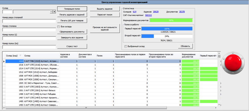Enable the Все склады checkbox
Image resolution: width=249 pixels, height=111 pixels.
[x=59, y=27]
